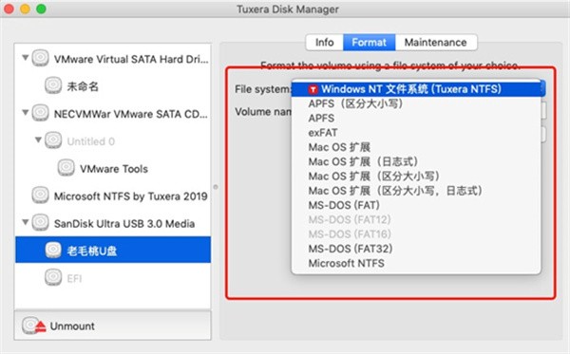The width and height of the screenshot is (570, 354).
Task: Collapse the Untitled 0 disclosure triangle
Action: (x=38, y=140)
